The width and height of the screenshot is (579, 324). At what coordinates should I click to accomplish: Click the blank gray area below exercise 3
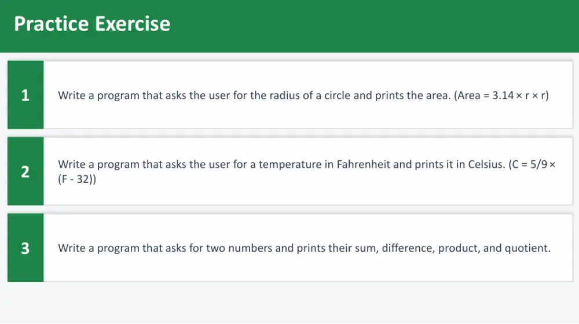(x=289, y=303)
